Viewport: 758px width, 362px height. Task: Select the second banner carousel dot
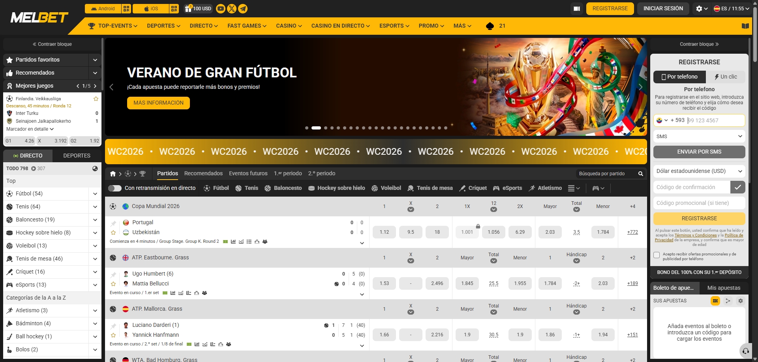pos(316,128)
